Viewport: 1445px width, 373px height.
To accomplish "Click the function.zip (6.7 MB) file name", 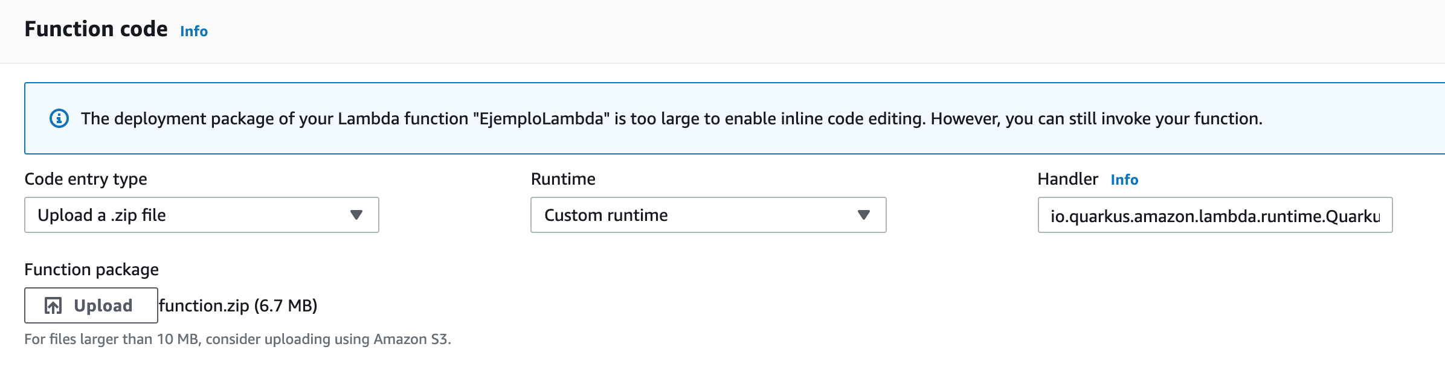I will point(238,306).
